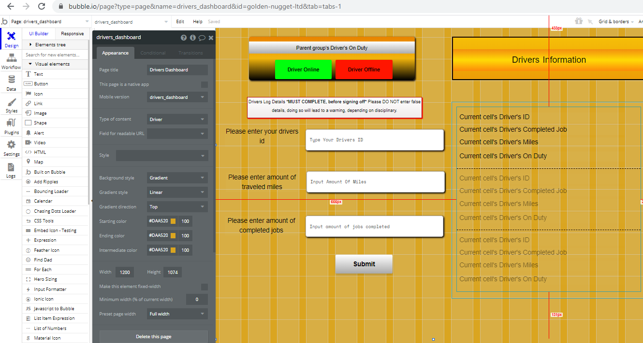Image resolution: width=643 pixels, height=343 pixels.
Task: Click Ending color swatch
Action: pyautogui.click(x=173, y=236)
